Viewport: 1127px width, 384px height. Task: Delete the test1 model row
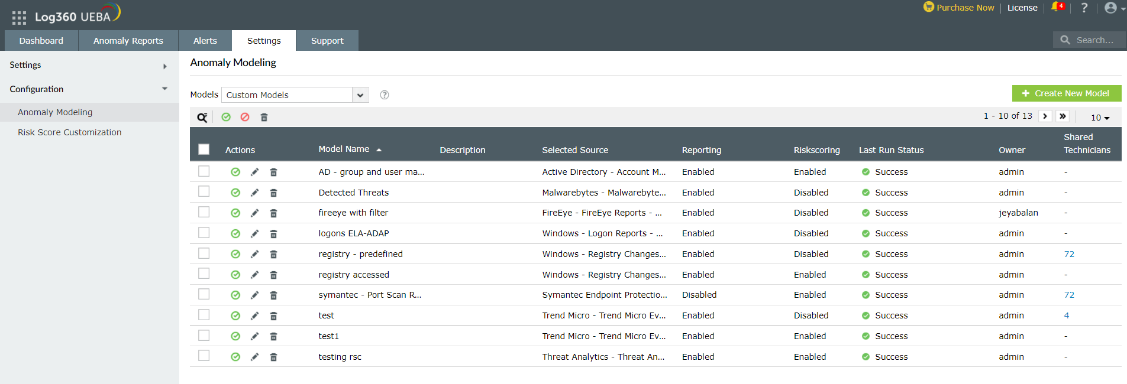tap(273, 337)
